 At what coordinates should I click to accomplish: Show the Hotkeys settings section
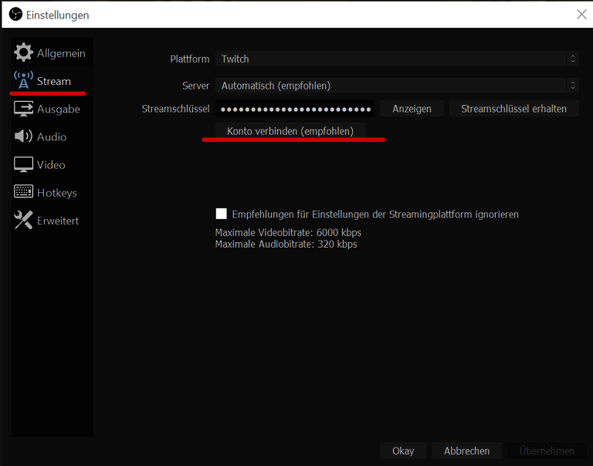tap(52, 193)
